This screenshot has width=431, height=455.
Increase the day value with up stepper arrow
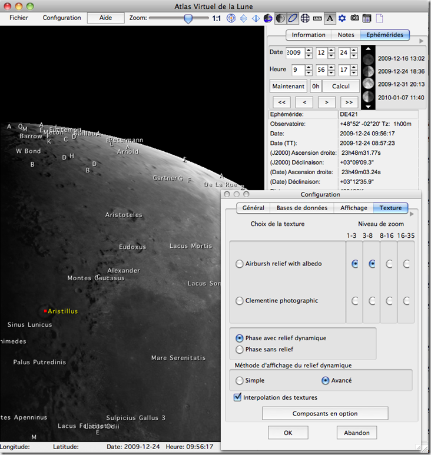[354, 50]
